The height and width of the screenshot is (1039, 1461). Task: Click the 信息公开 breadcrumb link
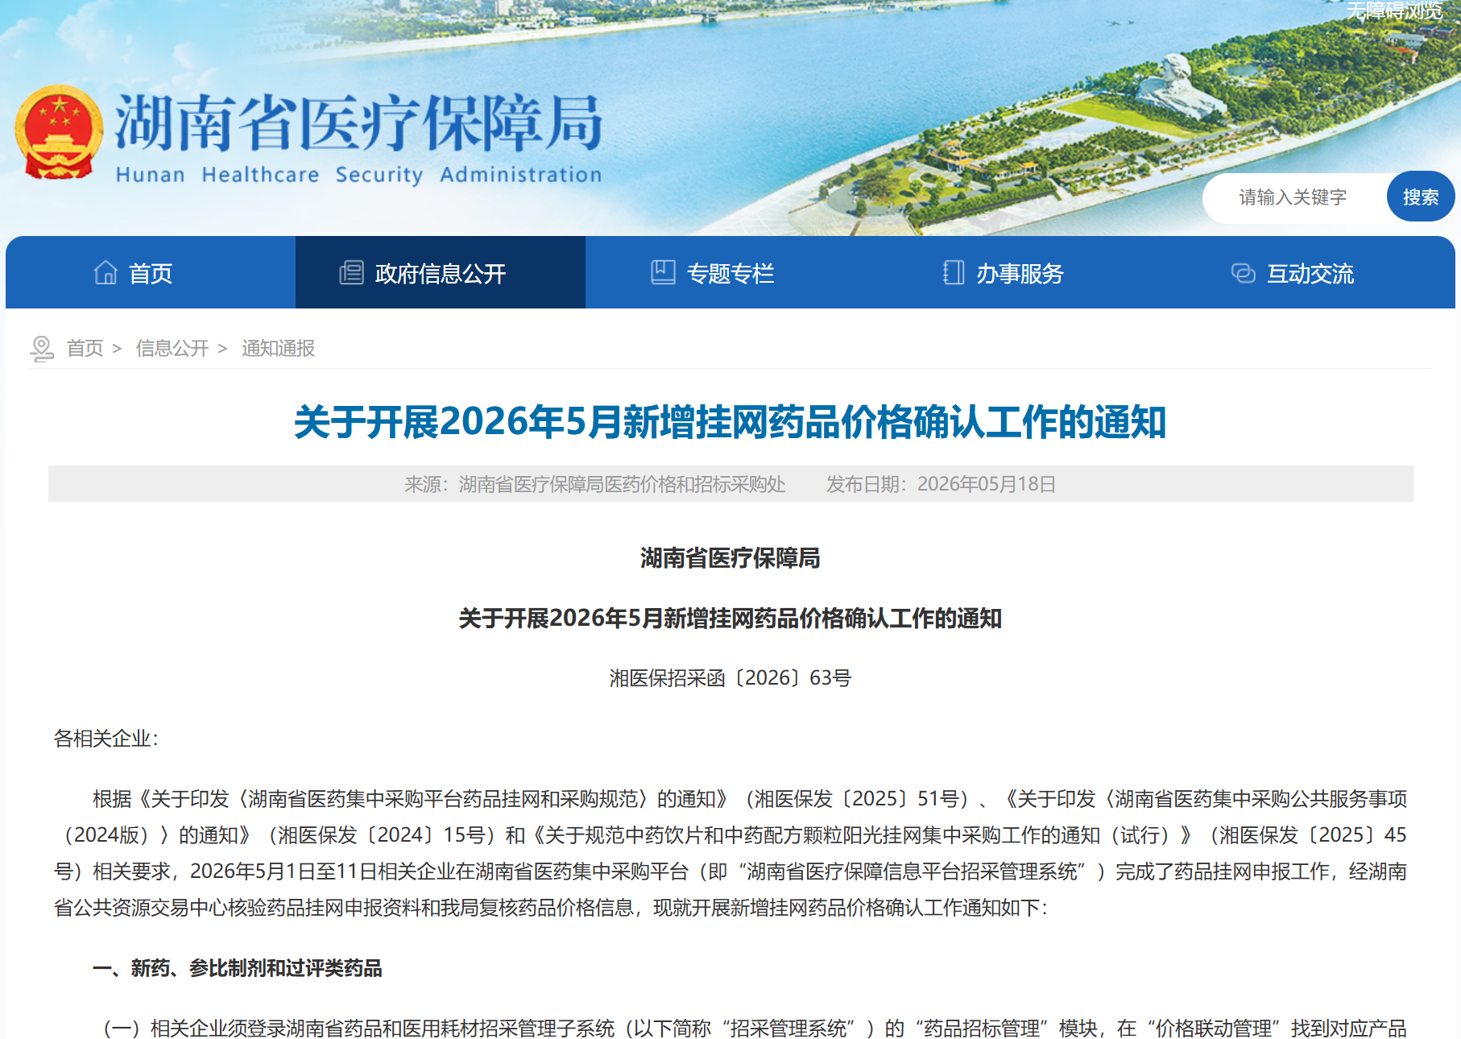coord(172,348)
